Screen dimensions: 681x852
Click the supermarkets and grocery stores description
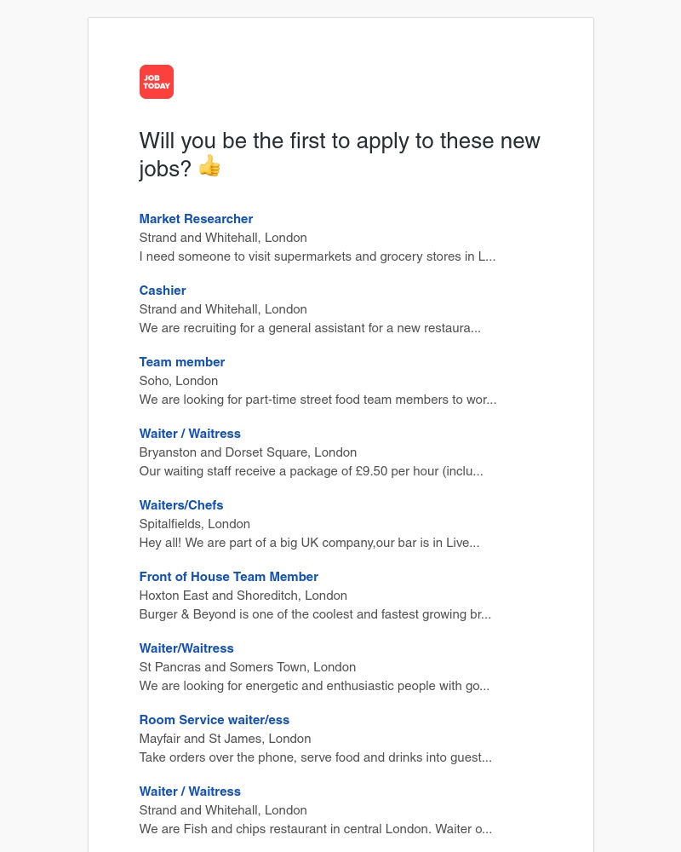coord(317,256)
